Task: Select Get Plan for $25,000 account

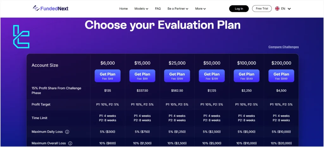Action: [177, 76]
